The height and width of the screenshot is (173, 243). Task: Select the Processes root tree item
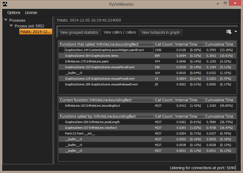(x=17, y=20)
